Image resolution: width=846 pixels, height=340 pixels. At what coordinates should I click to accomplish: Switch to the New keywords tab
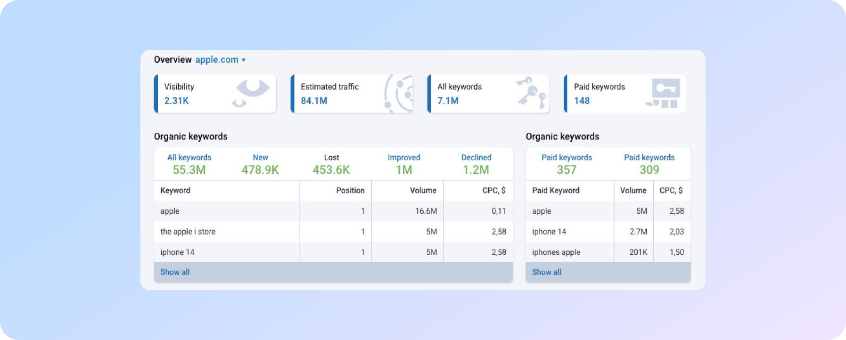(260, 164)
